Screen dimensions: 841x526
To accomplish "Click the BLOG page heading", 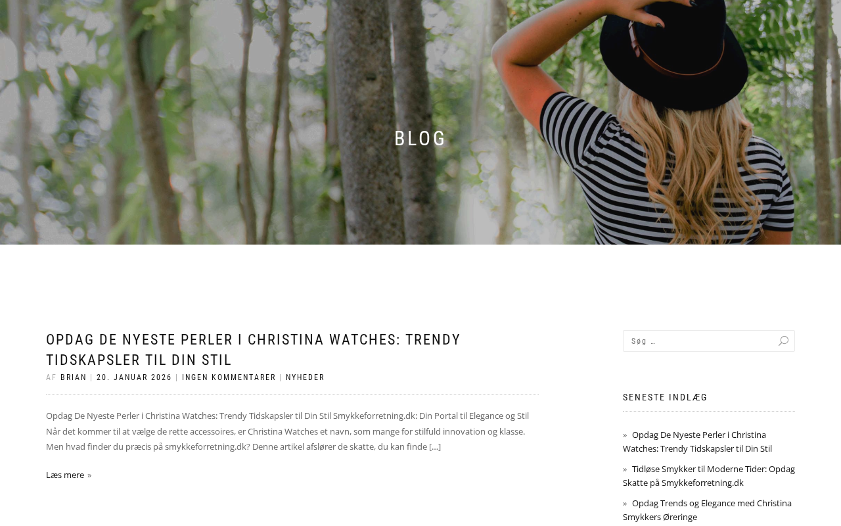I will (420, 139).
